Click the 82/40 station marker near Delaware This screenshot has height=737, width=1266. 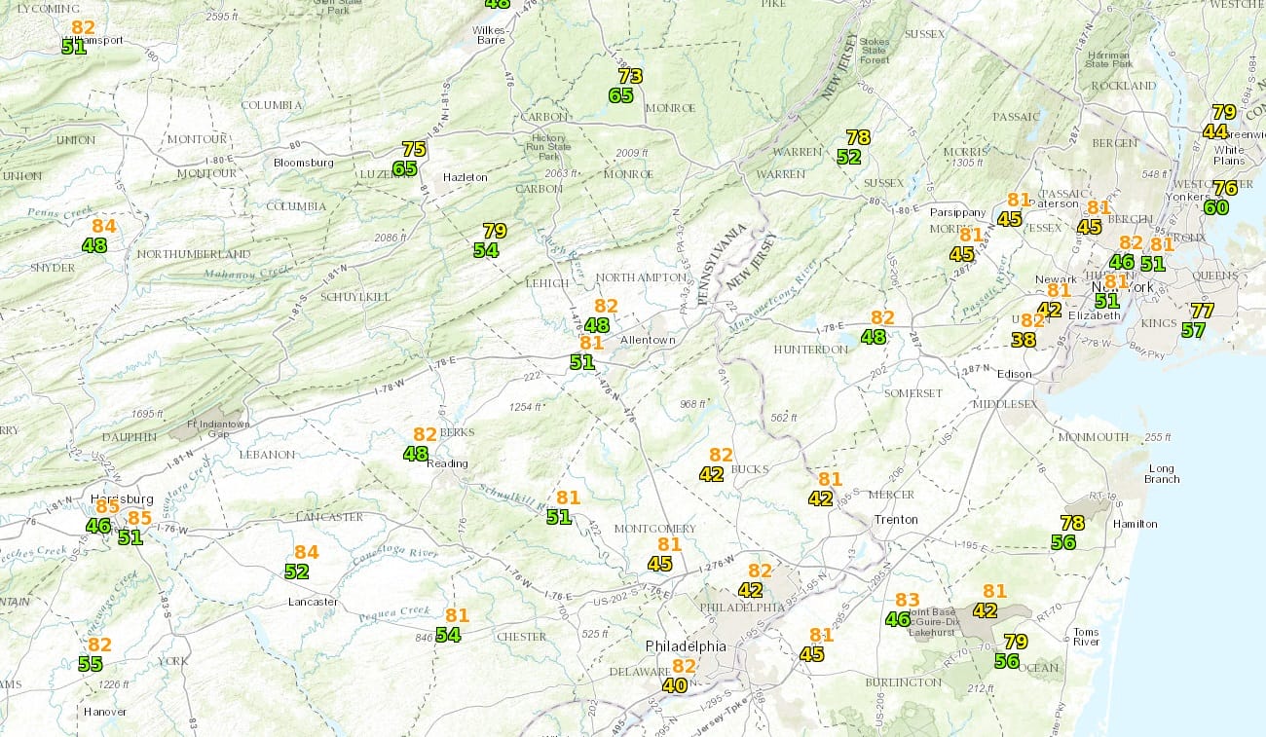679,676
